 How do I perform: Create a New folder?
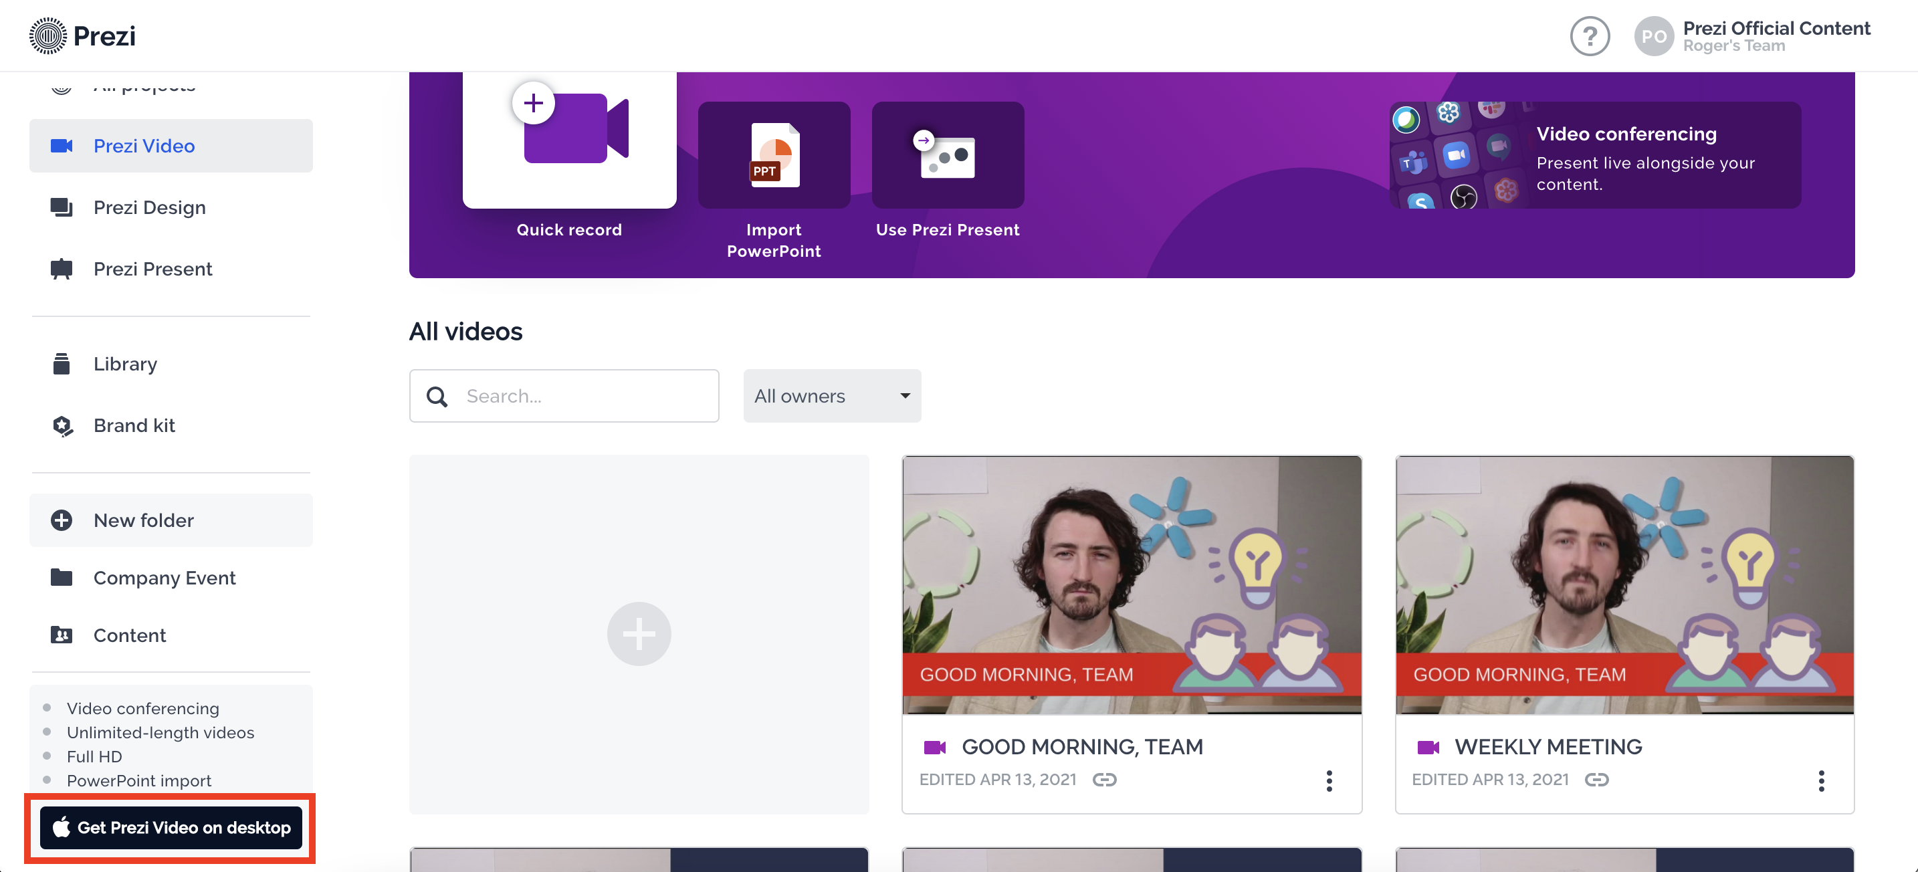[143, 520]
